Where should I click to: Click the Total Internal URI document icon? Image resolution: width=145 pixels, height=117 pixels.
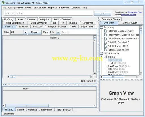[x=105, y=46]
